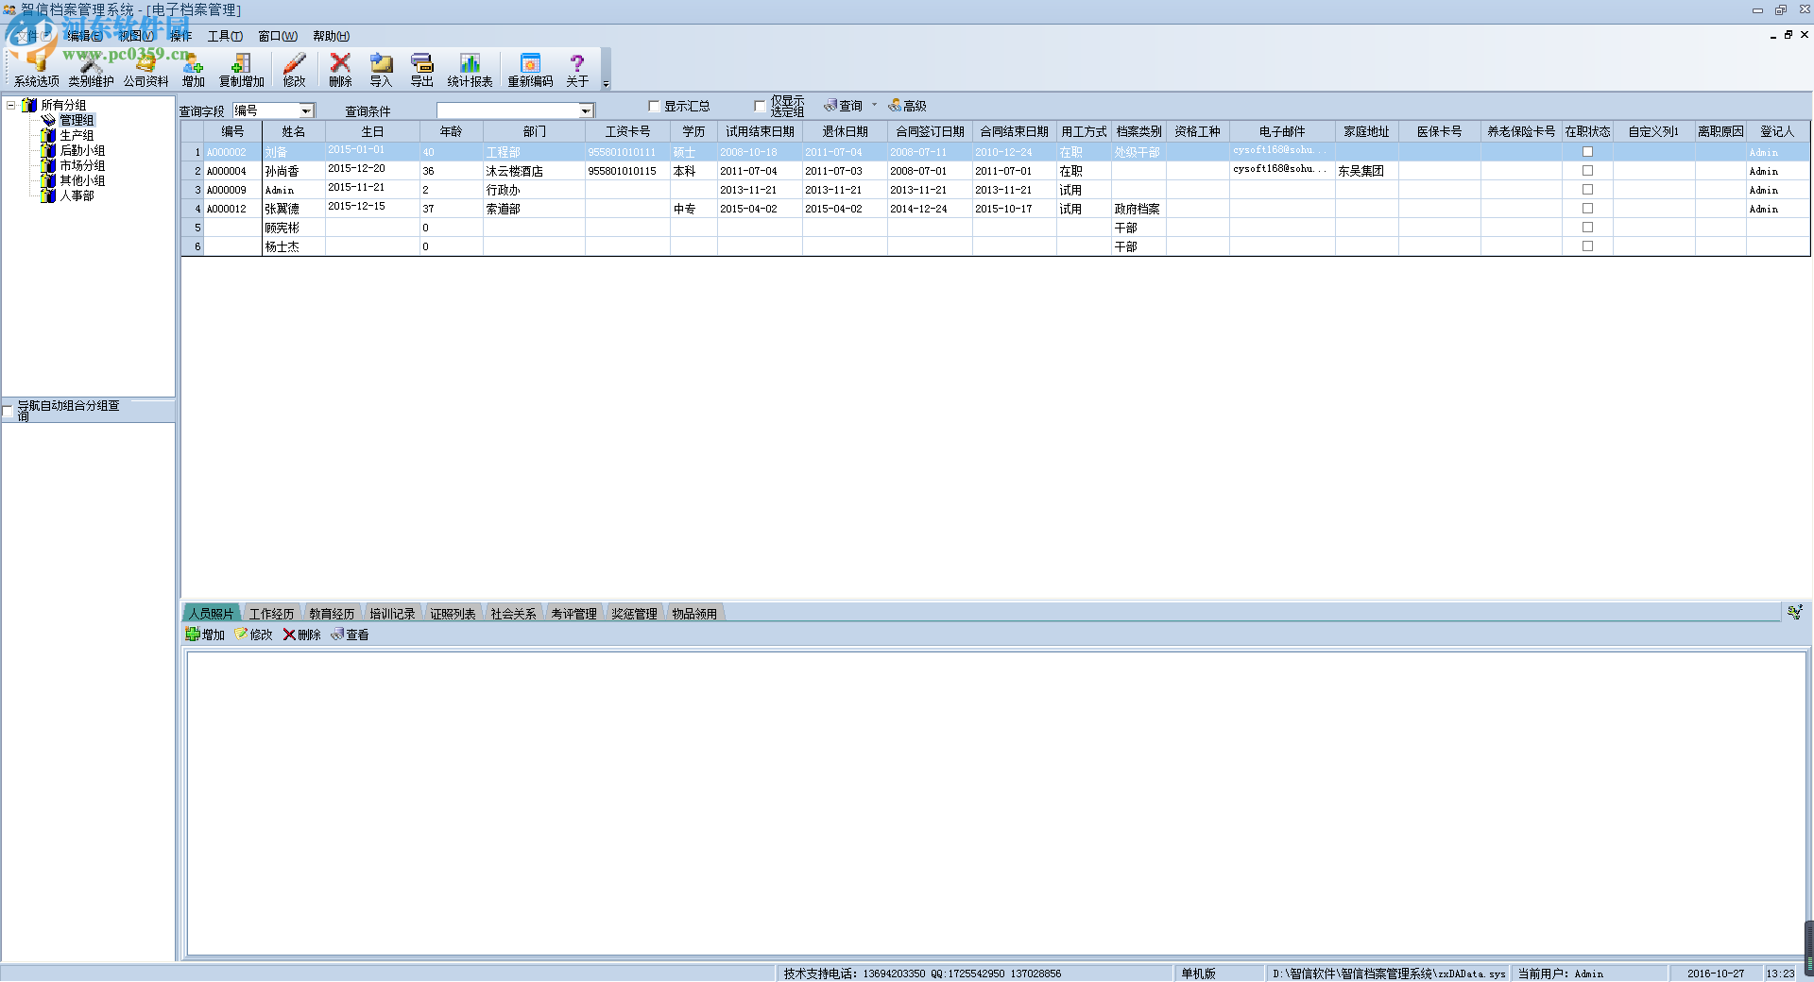
Task: Toggle the 仅显示选定组 checkbox
Action: [760, 106]
